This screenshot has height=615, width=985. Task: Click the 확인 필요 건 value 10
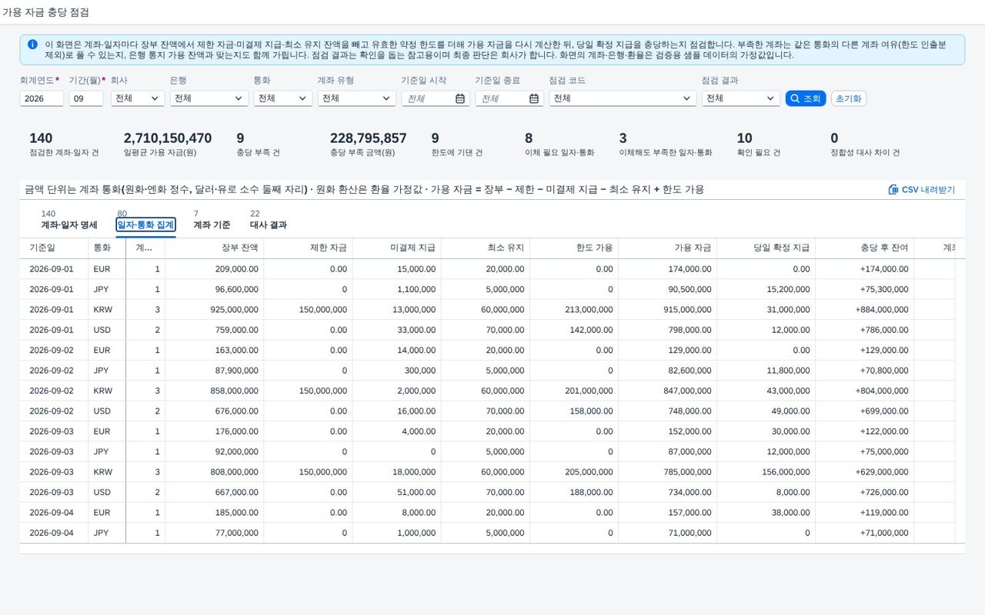coord(744,138)
